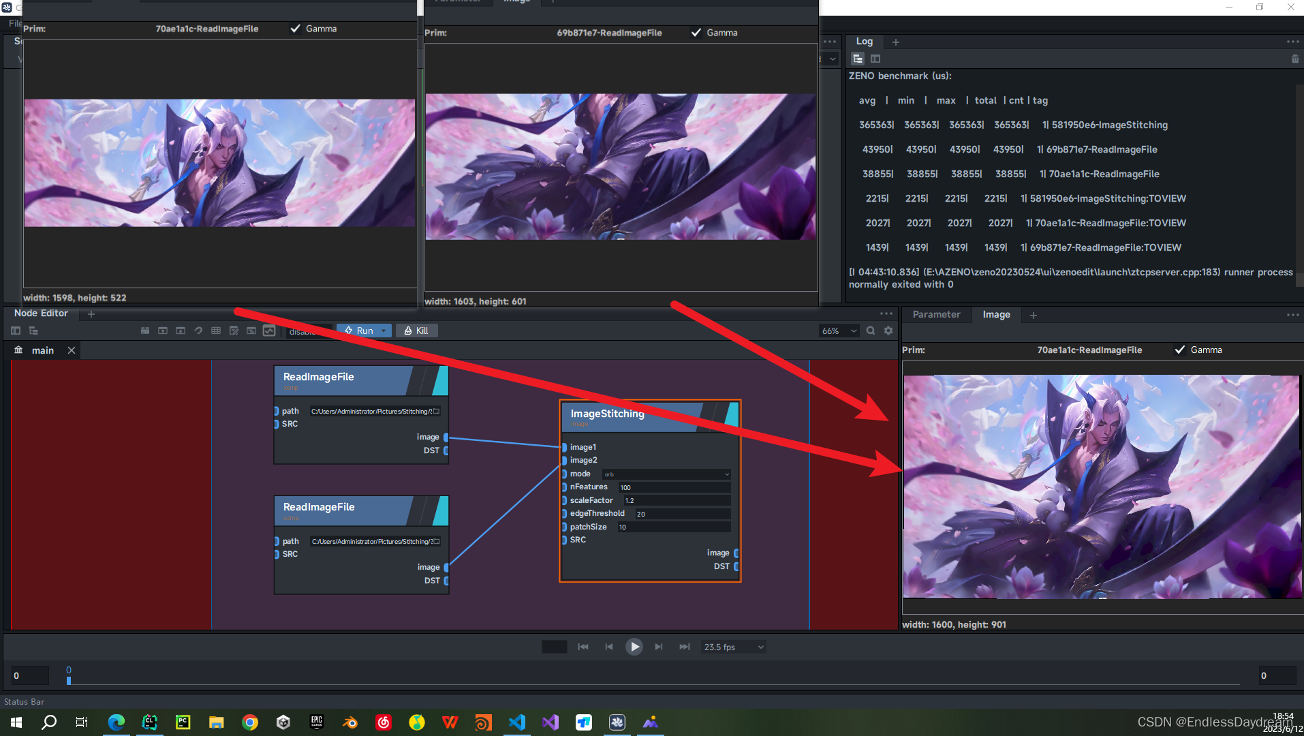The height and width of the screenshot is (736, 1304).
Task: Select the Image tab in bottom-right panel
Action: (996, 314)
